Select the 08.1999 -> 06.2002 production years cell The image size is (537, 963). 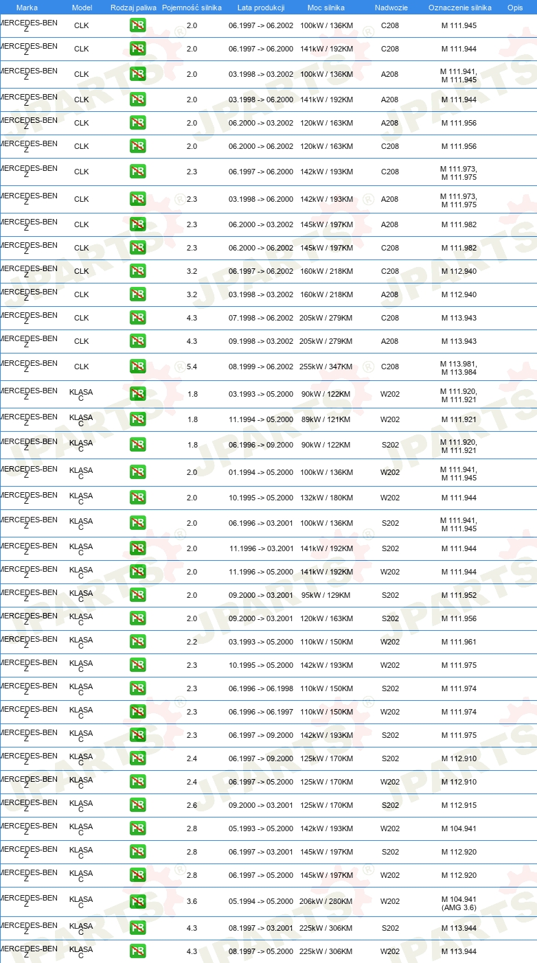click(261, 367)
